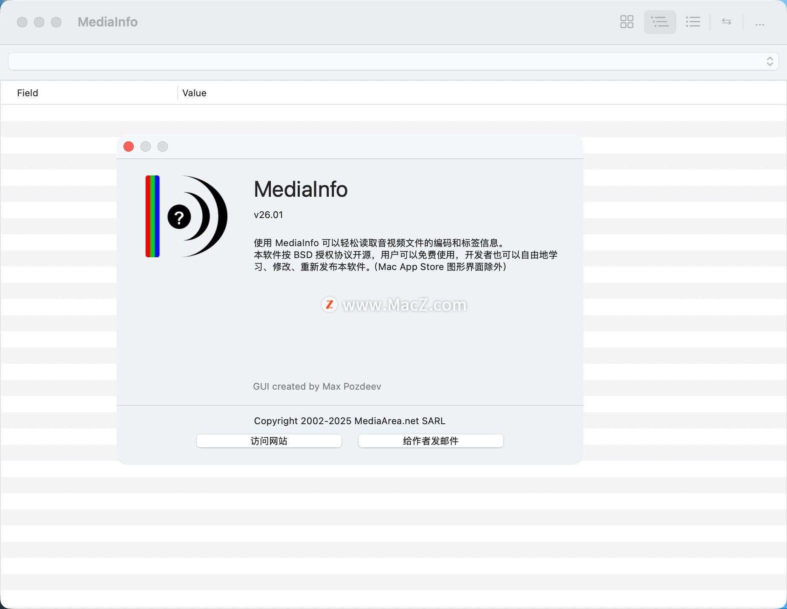
Task: Click the version text v26.01
Action: coord(268,215)
